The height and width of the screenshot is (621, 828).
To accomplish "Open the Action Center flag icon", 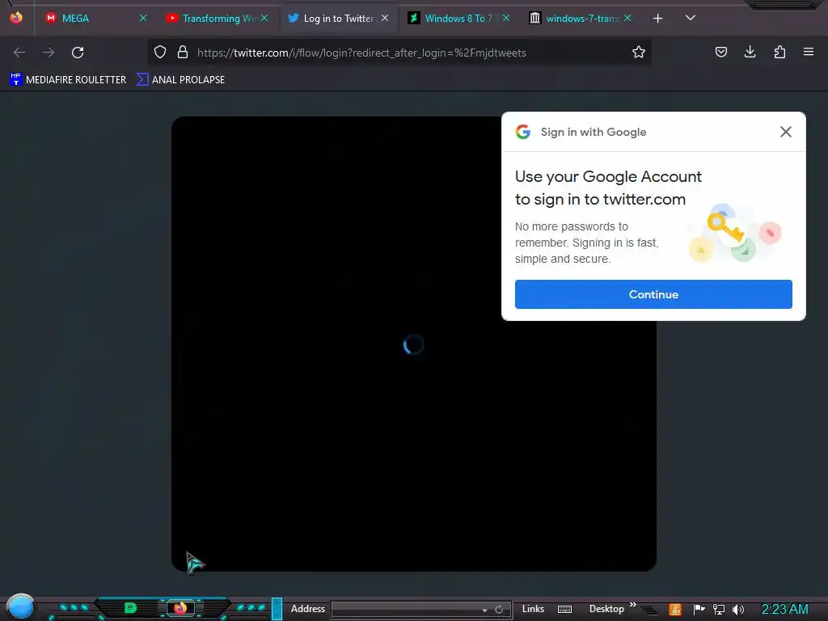I will click(699, 610).
